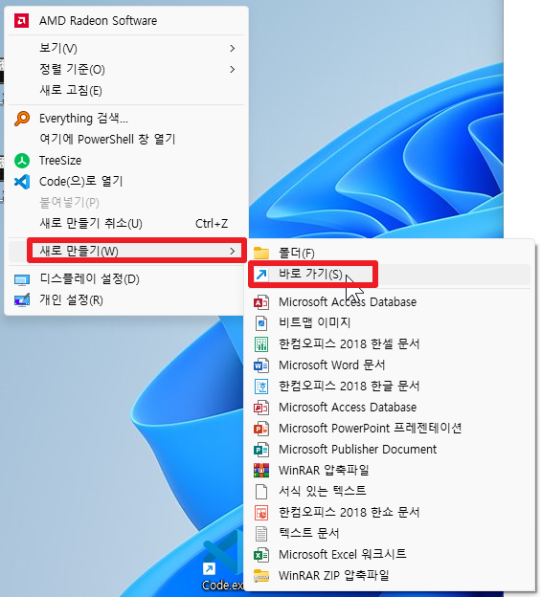Click the display settings monitor icon

pos(22,279)
